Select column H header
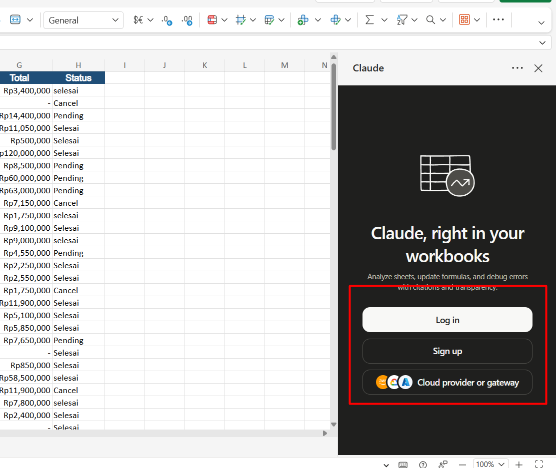 click(78, 65)
